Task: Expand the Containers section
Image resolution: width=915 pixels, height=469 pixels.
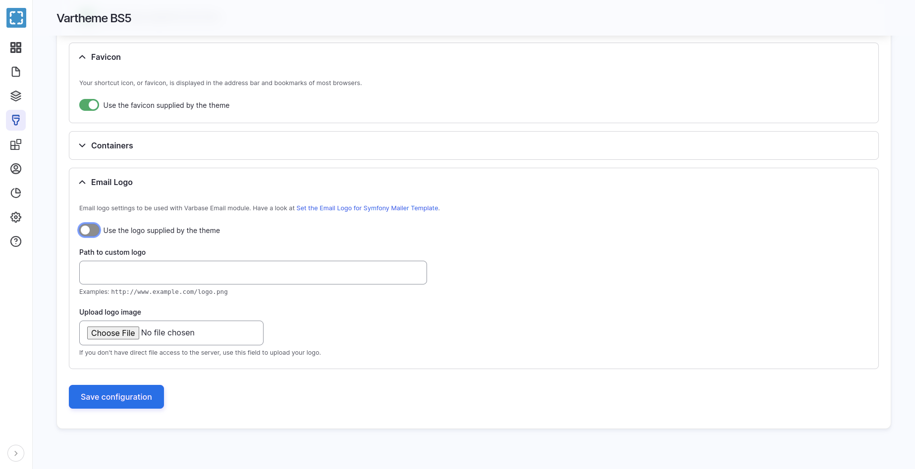Action: pos(112,145)
